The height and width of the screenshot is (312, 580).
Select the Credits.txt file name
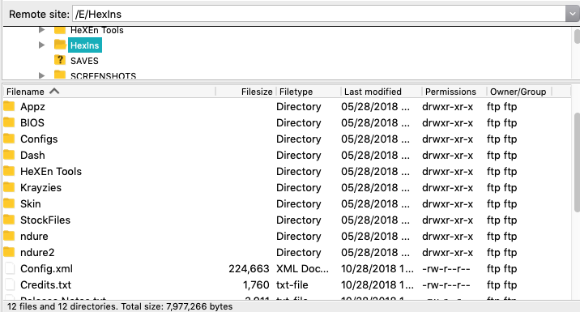pos(45,285)
